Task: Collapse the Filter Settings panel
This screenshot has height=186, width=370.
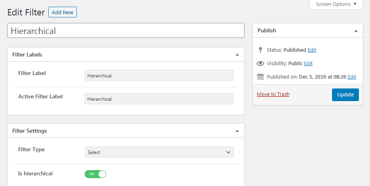Action: click(x=237, y=131)
